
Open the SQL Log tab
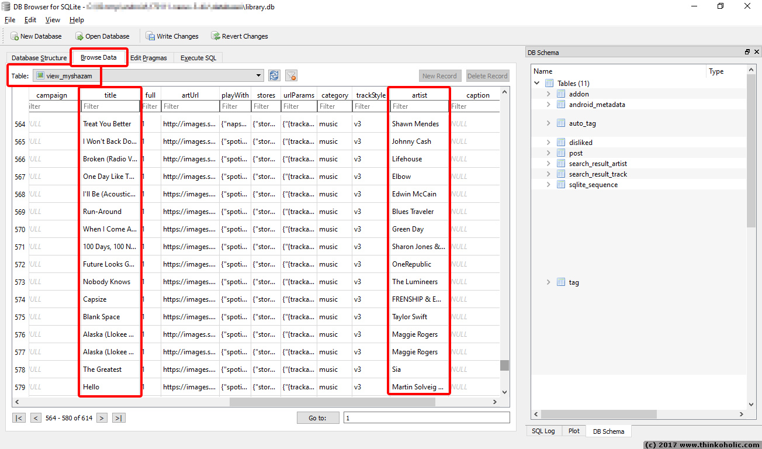click(x=543, y=431)
